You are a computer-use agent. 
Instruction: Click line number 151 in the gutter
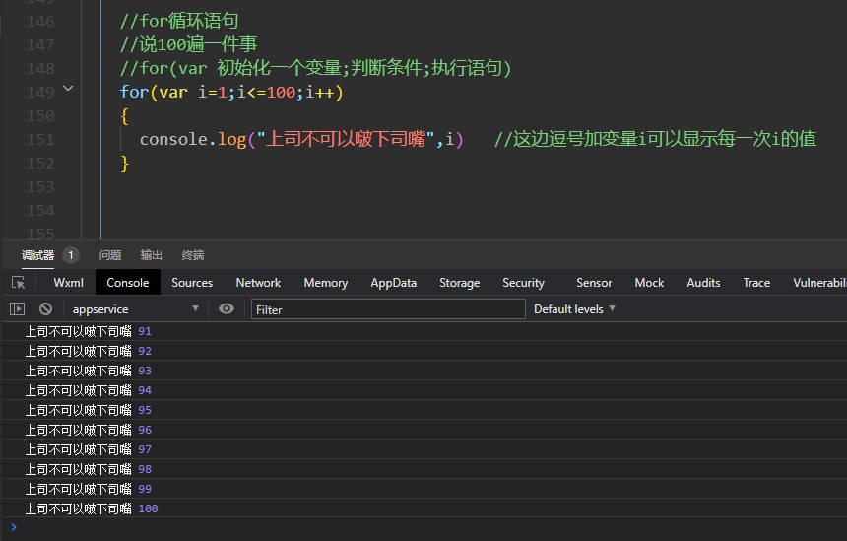pos(40,140)
